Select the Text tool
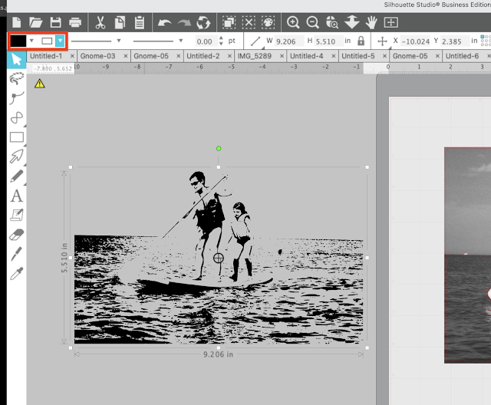Screen dimensions: 491x405 17,196
